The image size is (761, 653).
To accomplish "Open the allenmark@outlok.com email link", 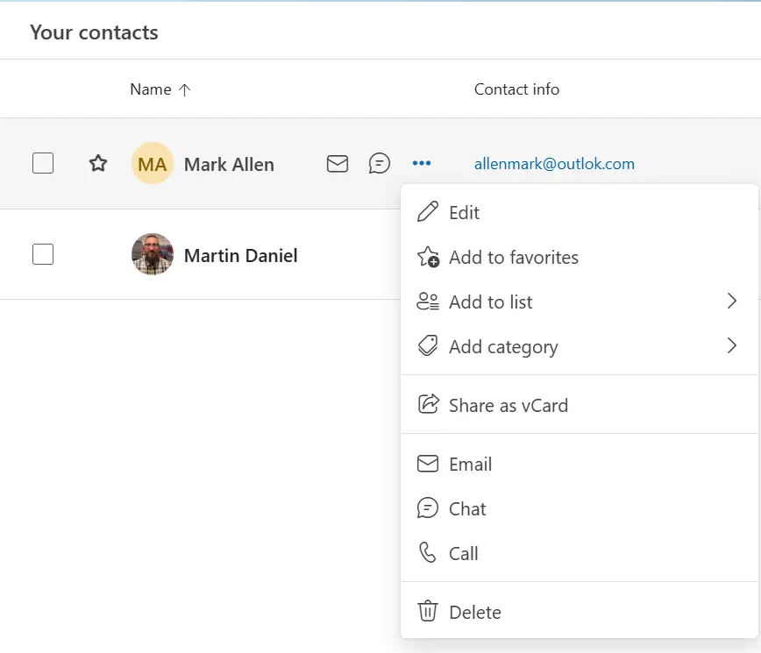I will (x=554, y=164).
